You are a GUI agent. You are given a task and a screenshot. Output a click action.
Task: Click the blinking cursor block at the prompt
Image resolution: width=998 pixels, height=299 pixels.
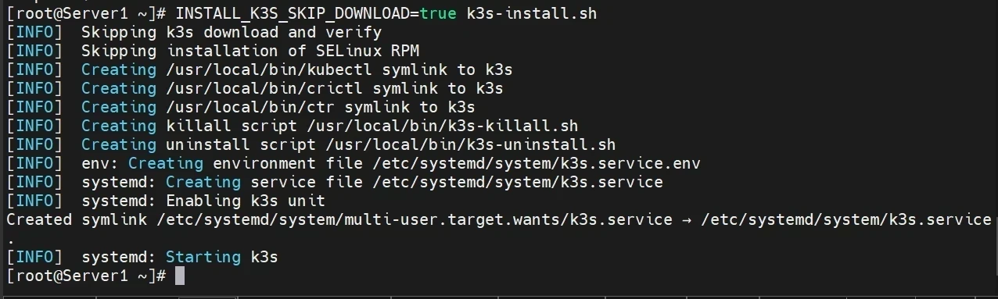[180, 276]
